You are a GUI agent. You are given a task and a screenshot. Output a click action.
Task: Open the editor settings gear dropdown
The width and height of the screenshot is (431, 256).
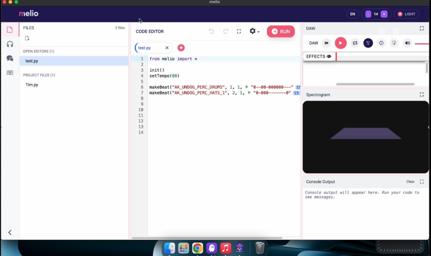coord(254,31)
